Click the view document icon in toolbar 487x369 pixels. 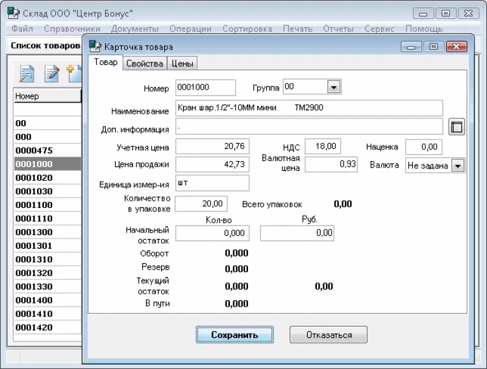[x=27, y=74]
